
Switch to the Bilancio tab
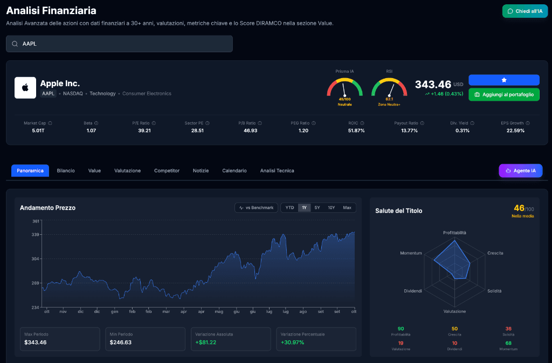coord(66,171)
